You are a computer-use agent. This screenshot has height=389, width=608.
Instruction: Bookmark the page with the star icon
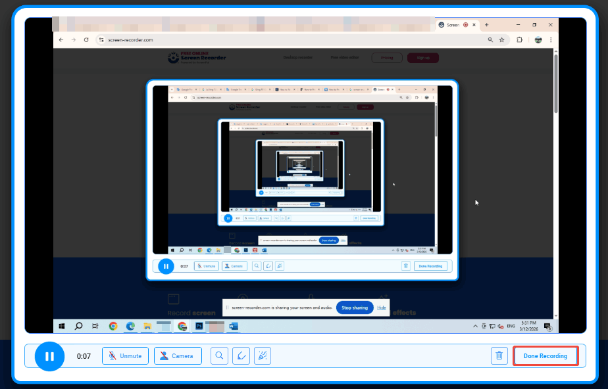coord(502,39)
